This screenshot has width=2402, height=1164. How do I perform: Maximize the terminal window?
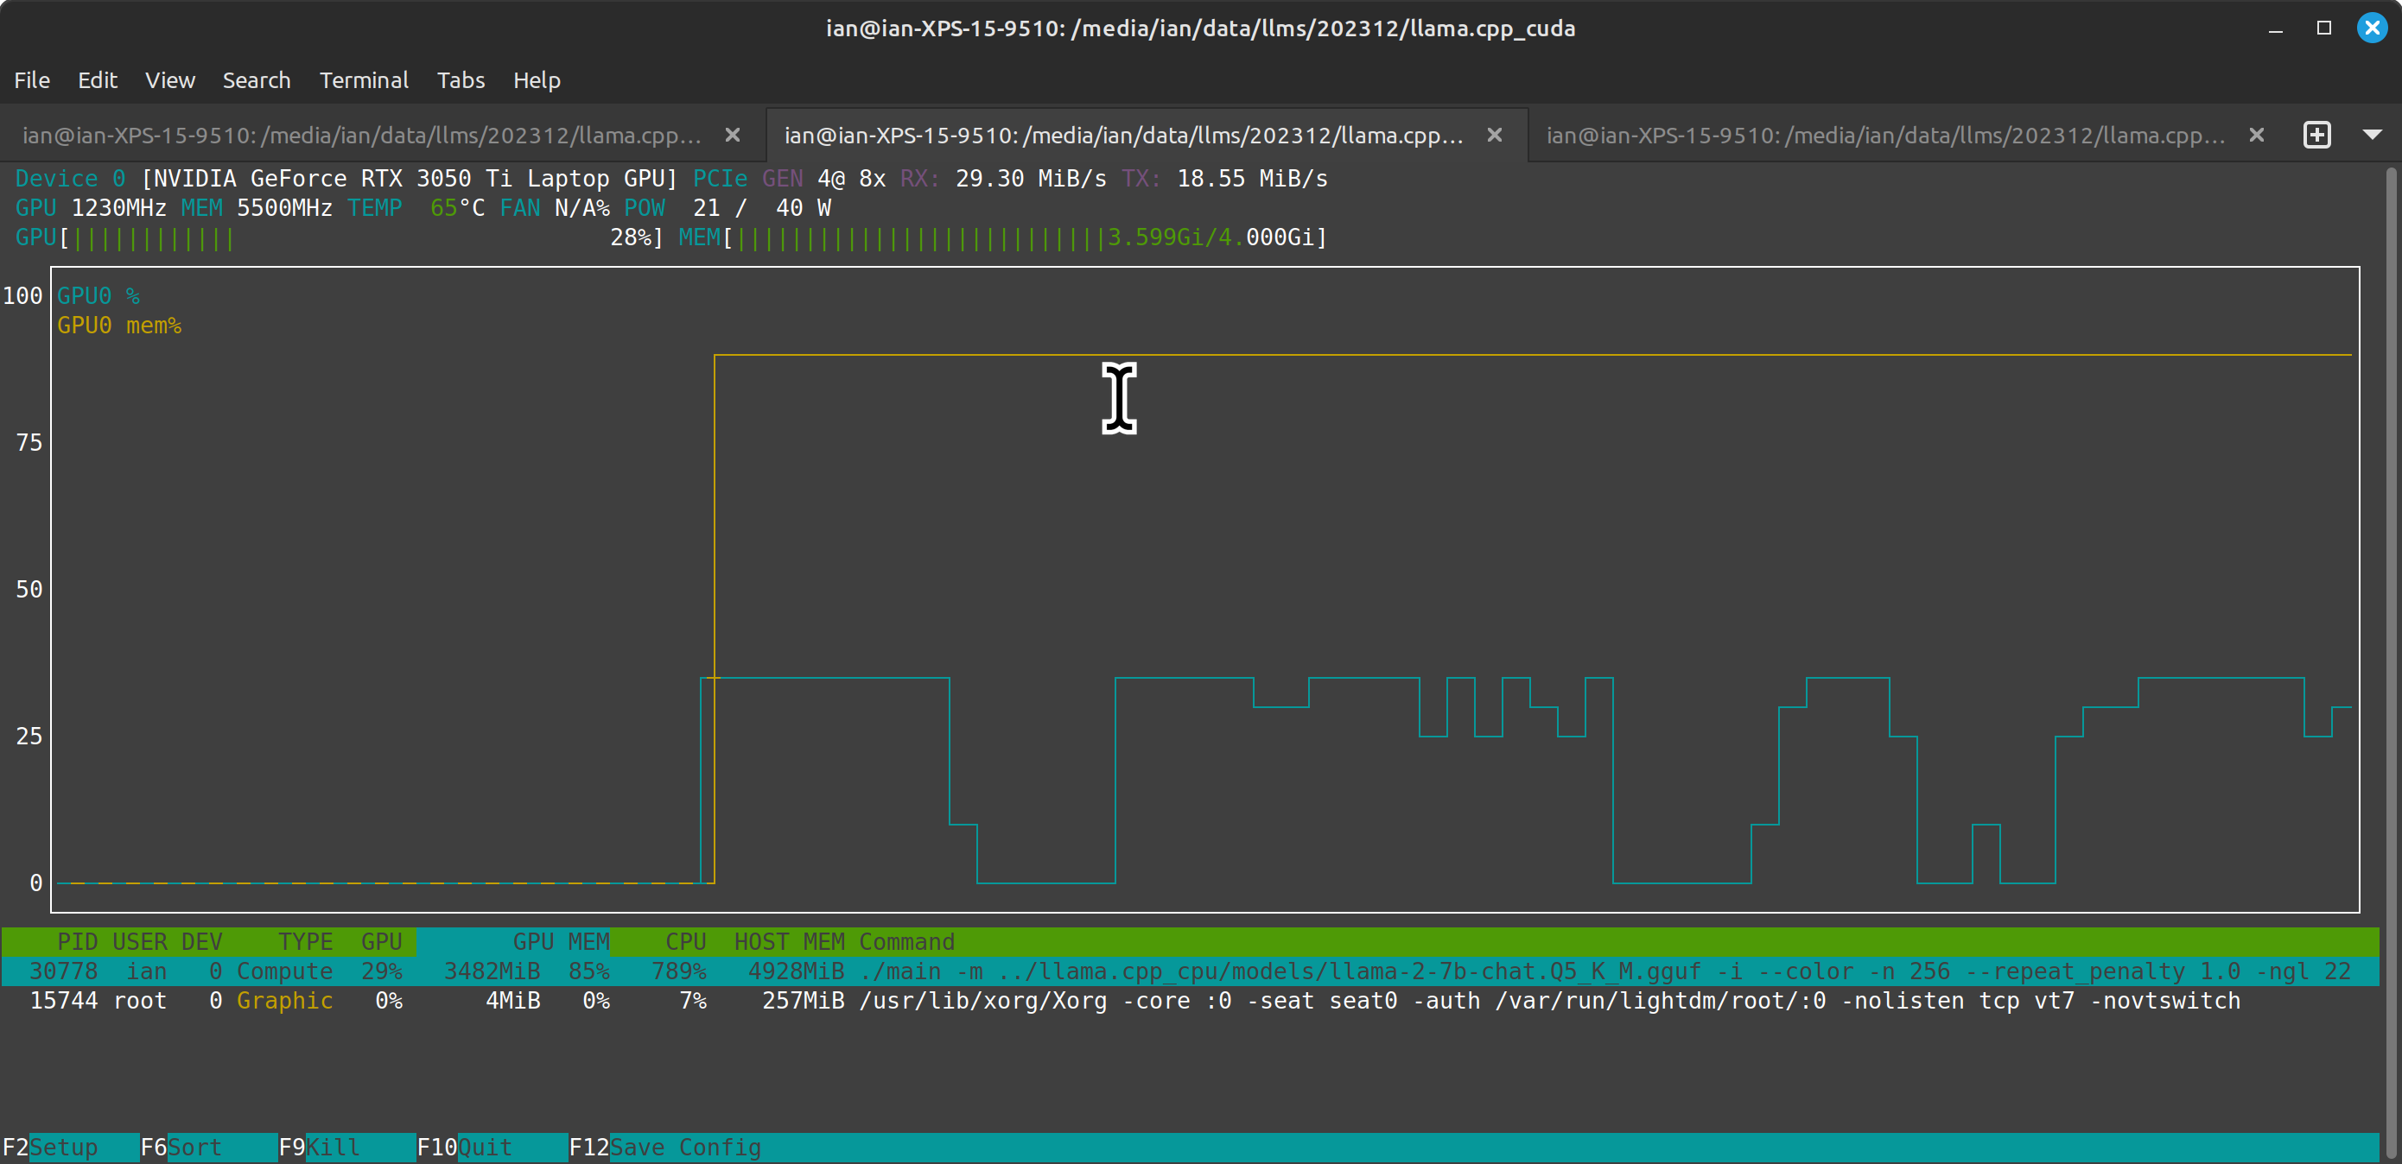2323,28
